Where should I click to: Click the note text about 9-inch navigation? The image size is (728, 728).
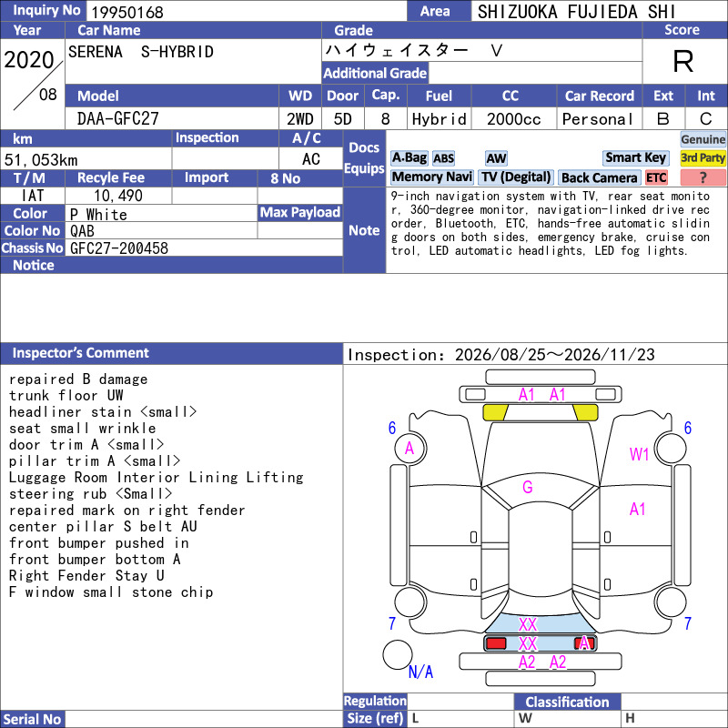(551, 223)
